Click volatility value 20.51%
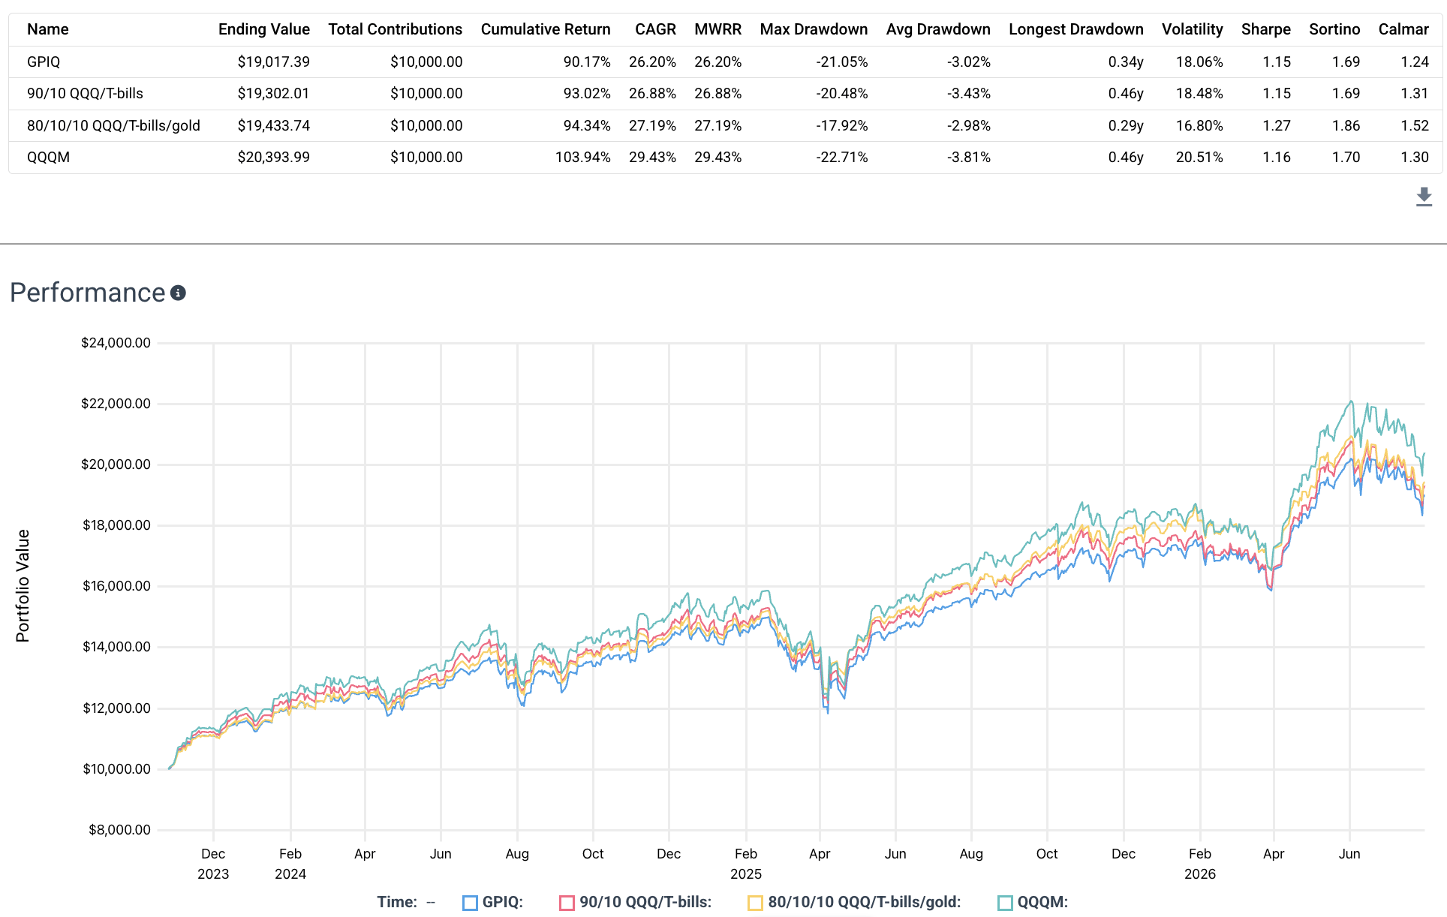This screenshot has width=1447, height=917. 1199,157
